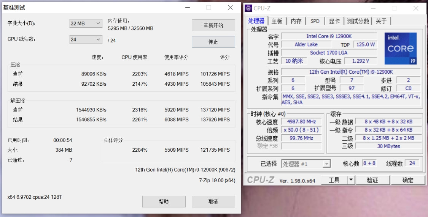Click the TDP value 125.0 W
Image resolution: width=428 pixels, height=217 pixels.
tap(365, 44)
